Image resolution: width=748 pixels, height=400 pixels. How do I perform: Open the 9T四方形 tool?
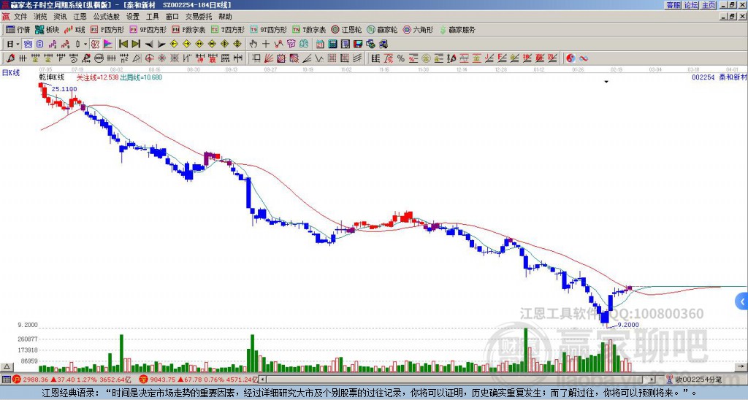click(x=269, y=29)
